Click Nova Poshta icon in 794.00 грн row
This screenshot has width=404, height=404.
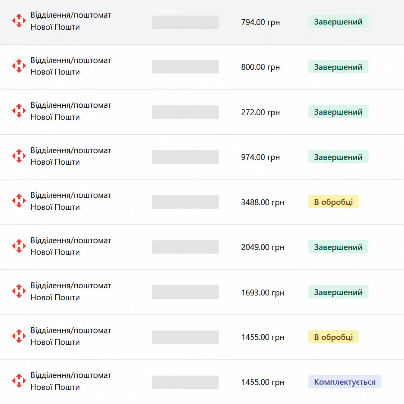point(19,21)
